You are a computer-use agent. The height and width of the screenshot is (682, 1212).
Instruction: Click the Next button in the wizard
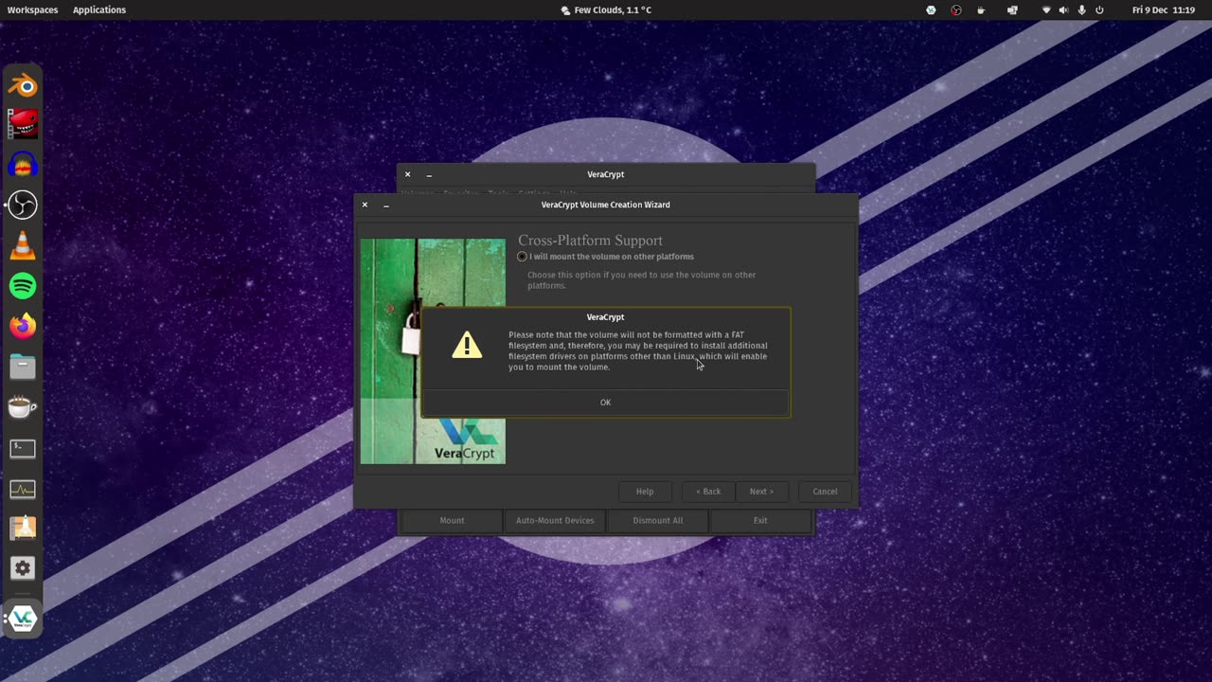tap(761, 492)
